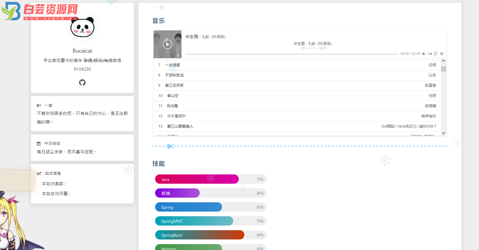Play track 7 一念逍遥

pyautogui.click(x=297, y=65)
